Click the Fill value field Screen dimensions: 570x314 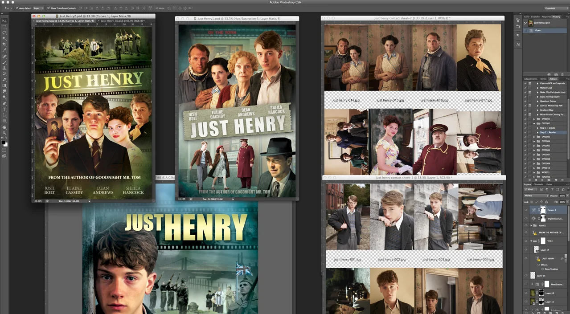[x=562, y=202]
